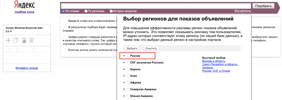
Task: Expand the Россия region tree
Action: pyautogui.click(x=124, y=56)
